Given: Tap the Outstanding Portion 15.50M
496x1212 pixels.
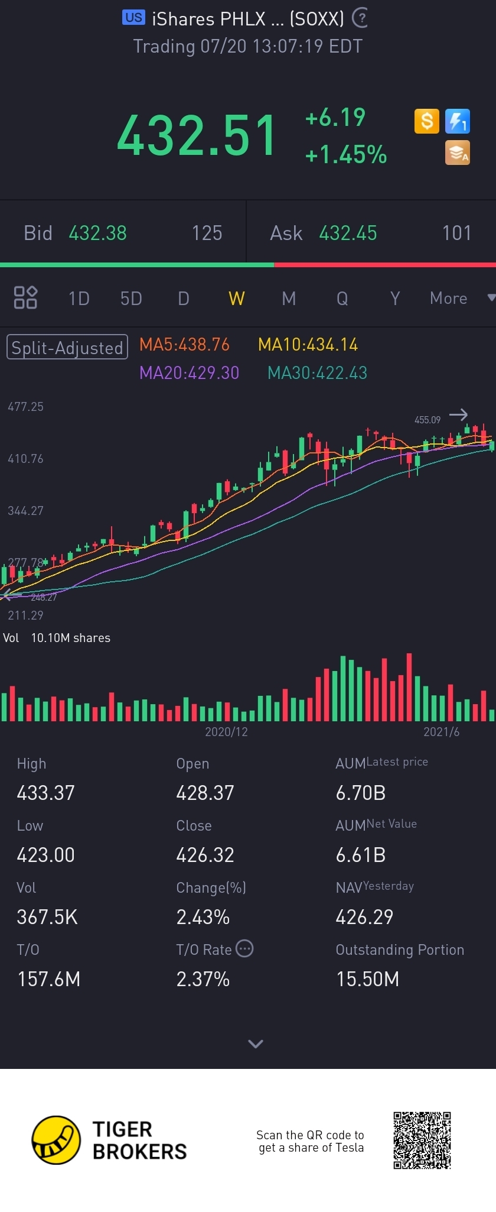Looking at the screenshot, I should click(x=367, y=979).
